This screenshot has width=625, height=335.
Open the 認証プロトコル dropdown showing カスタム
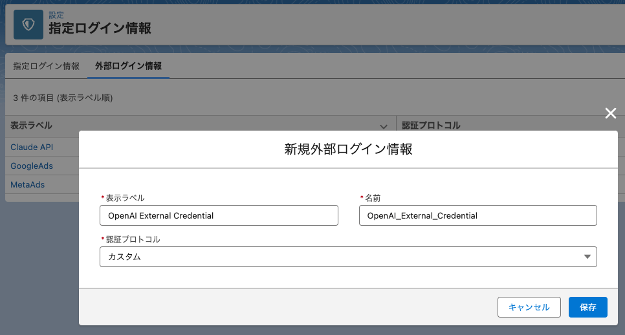tap(348, 257)
